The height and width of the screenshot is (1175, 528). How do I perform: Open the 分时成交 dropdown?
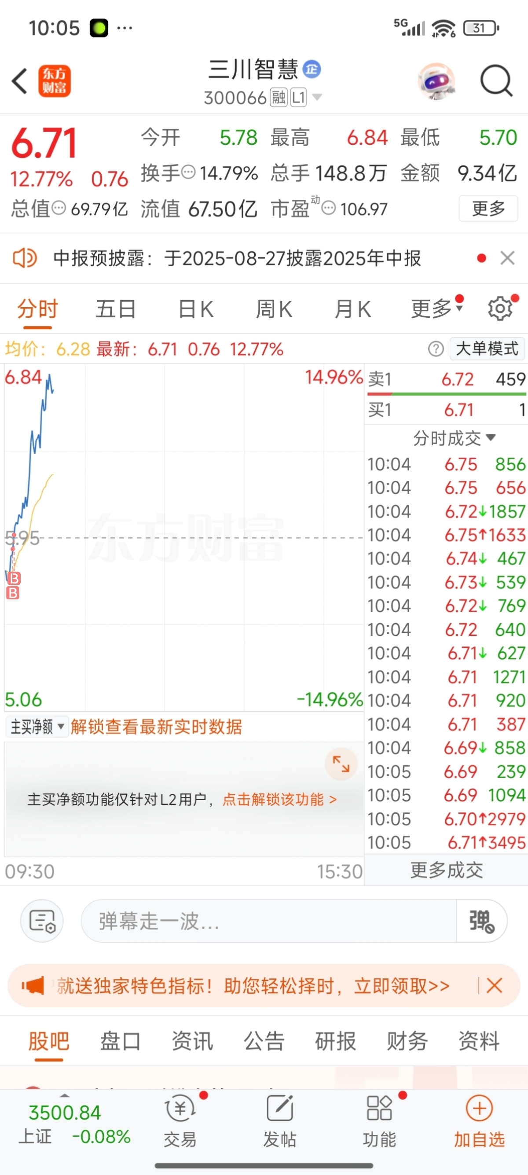pyautogui.click(x=454, y=438)
